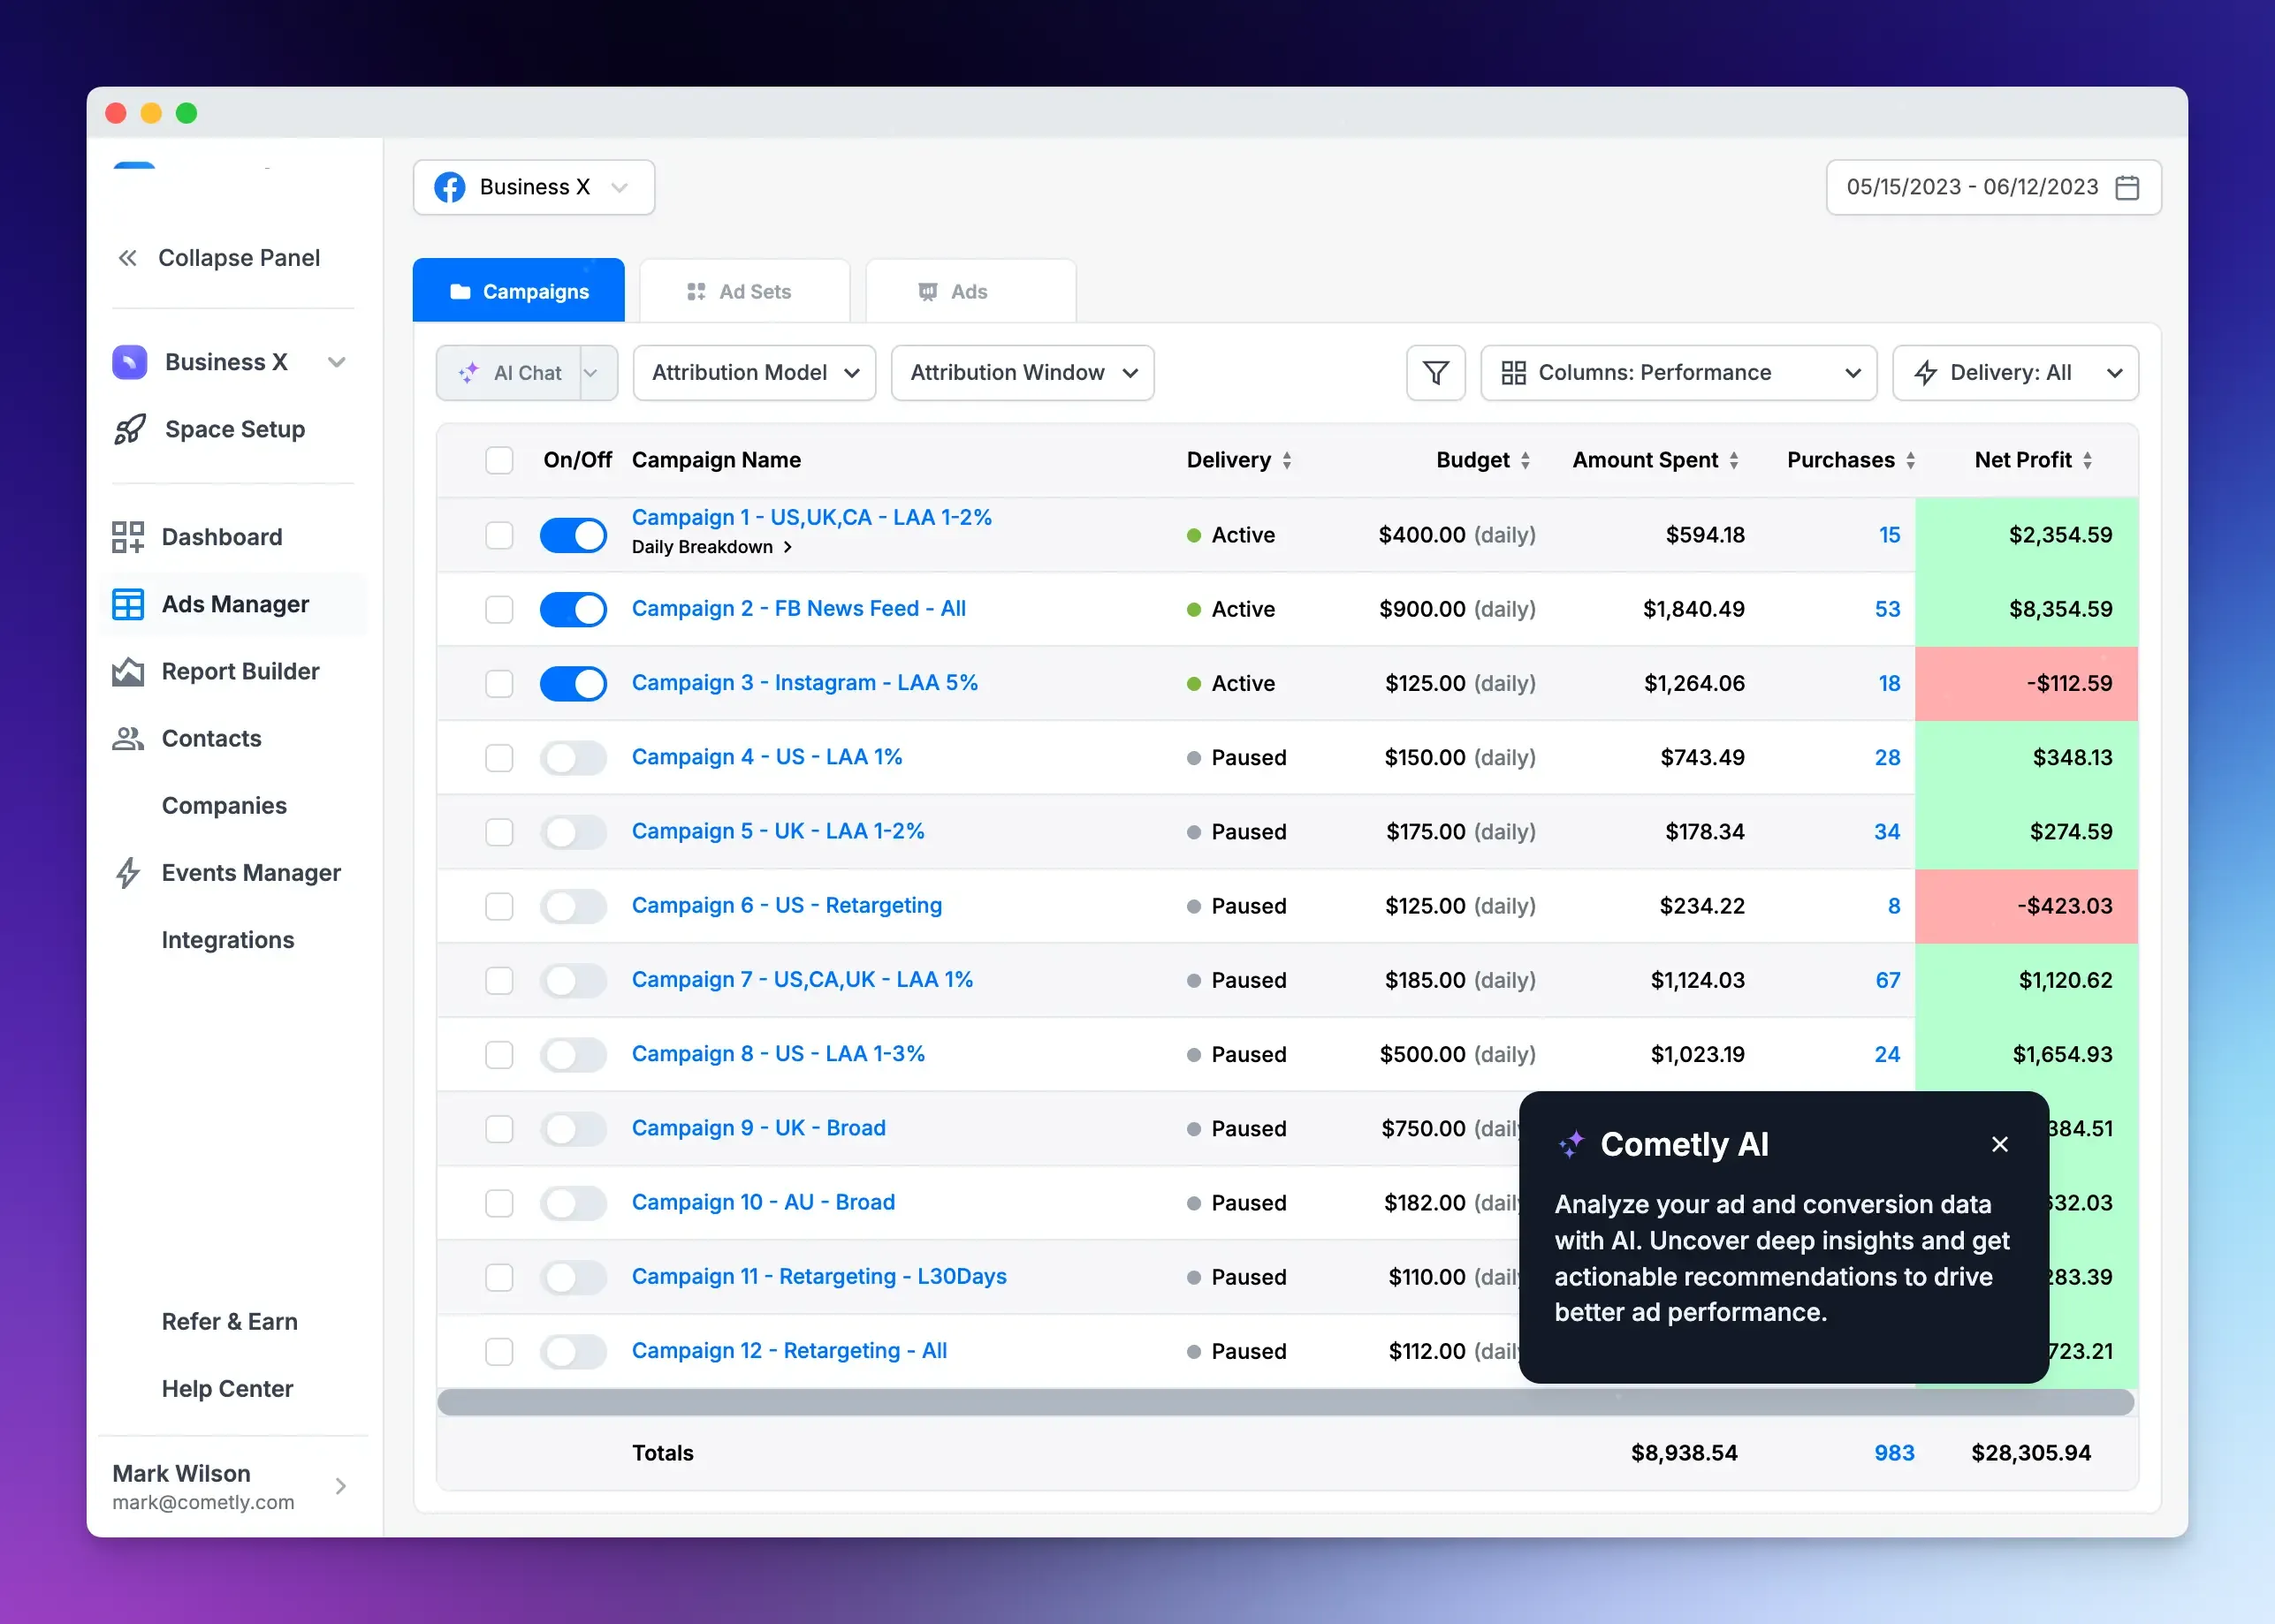Check the select-all checkbox in table header
Viewport: 2275px width, 1624px height.
499,460
